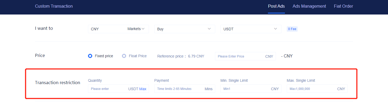The height and width of the screenshot is (106, 388).
Task: Open the Post Ads tab
Action: point(276,6)
